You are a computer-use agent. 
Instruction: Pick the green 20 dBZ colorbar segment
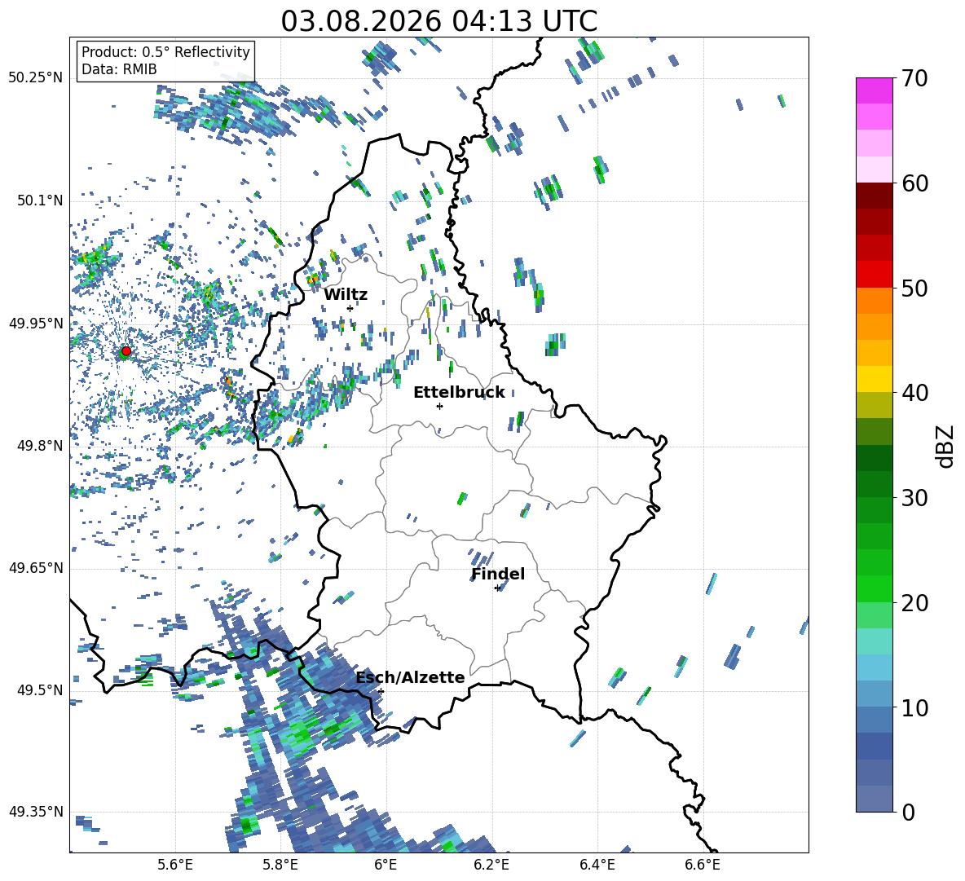tap(874, 588)
